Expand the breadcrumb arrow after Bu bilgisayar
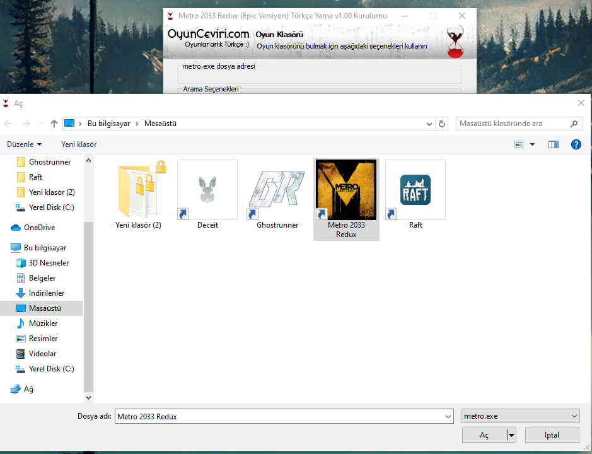The height and width of the screenshot is (454, 592). 137,124
